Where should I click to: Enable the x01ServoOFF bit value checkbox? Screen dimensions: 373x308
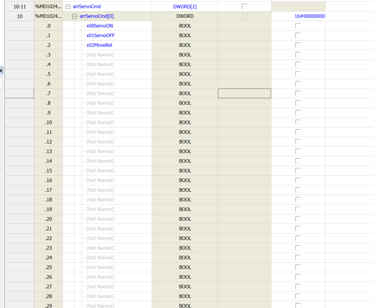pos(298,35)
